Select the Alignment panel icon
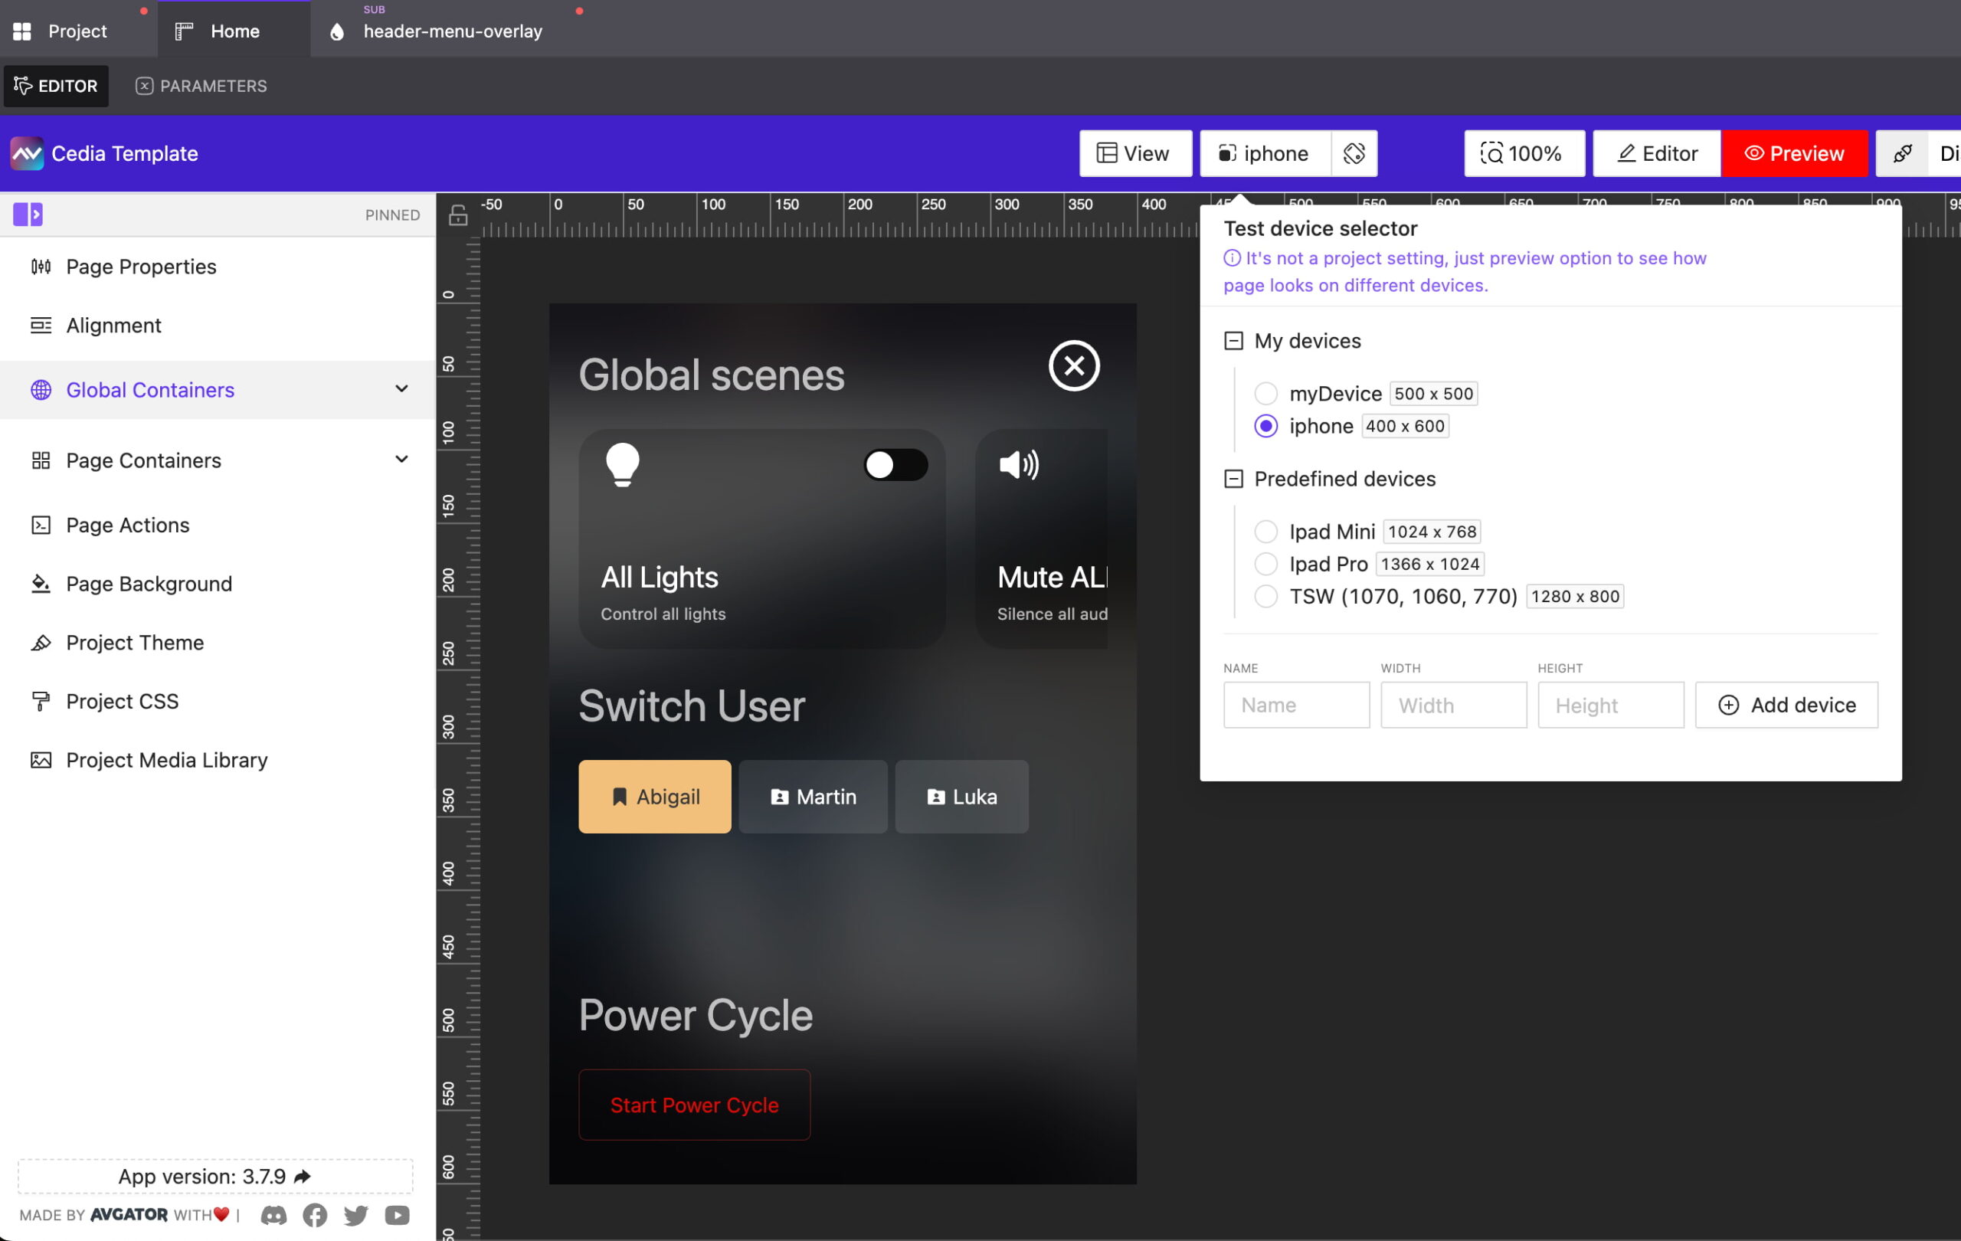The image size is (1961, 1241). [x=41, y=325]
